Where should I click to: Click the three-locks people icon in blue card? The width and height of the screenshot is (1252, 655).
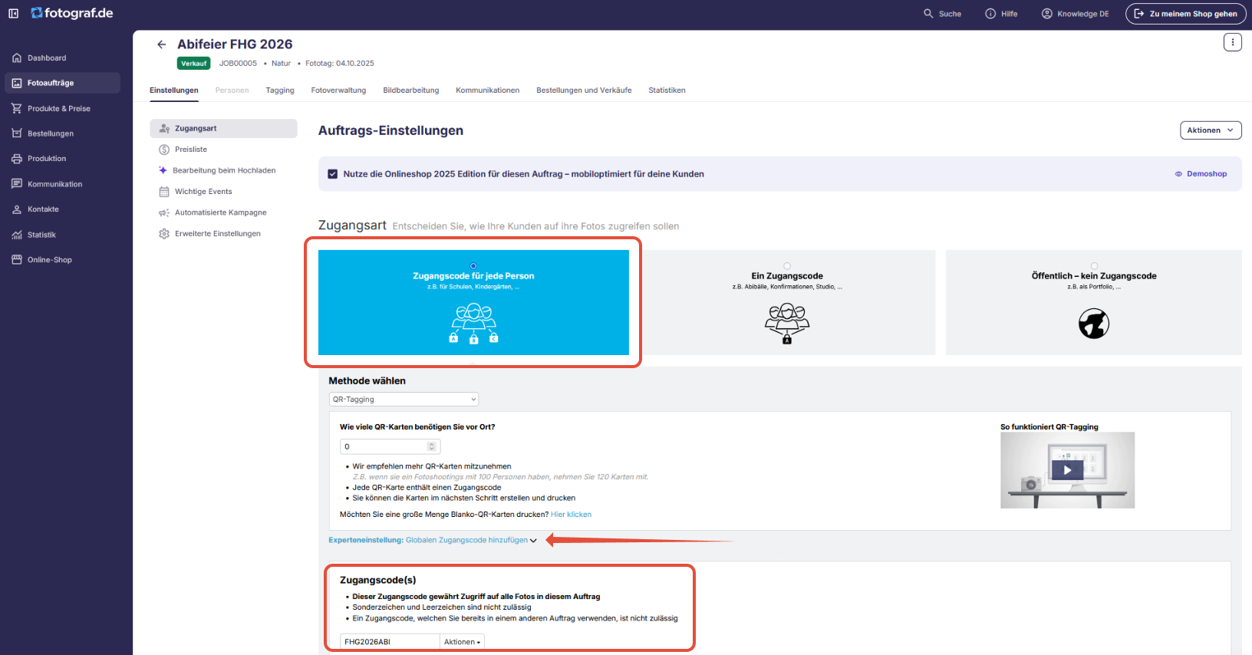[473, 324]
